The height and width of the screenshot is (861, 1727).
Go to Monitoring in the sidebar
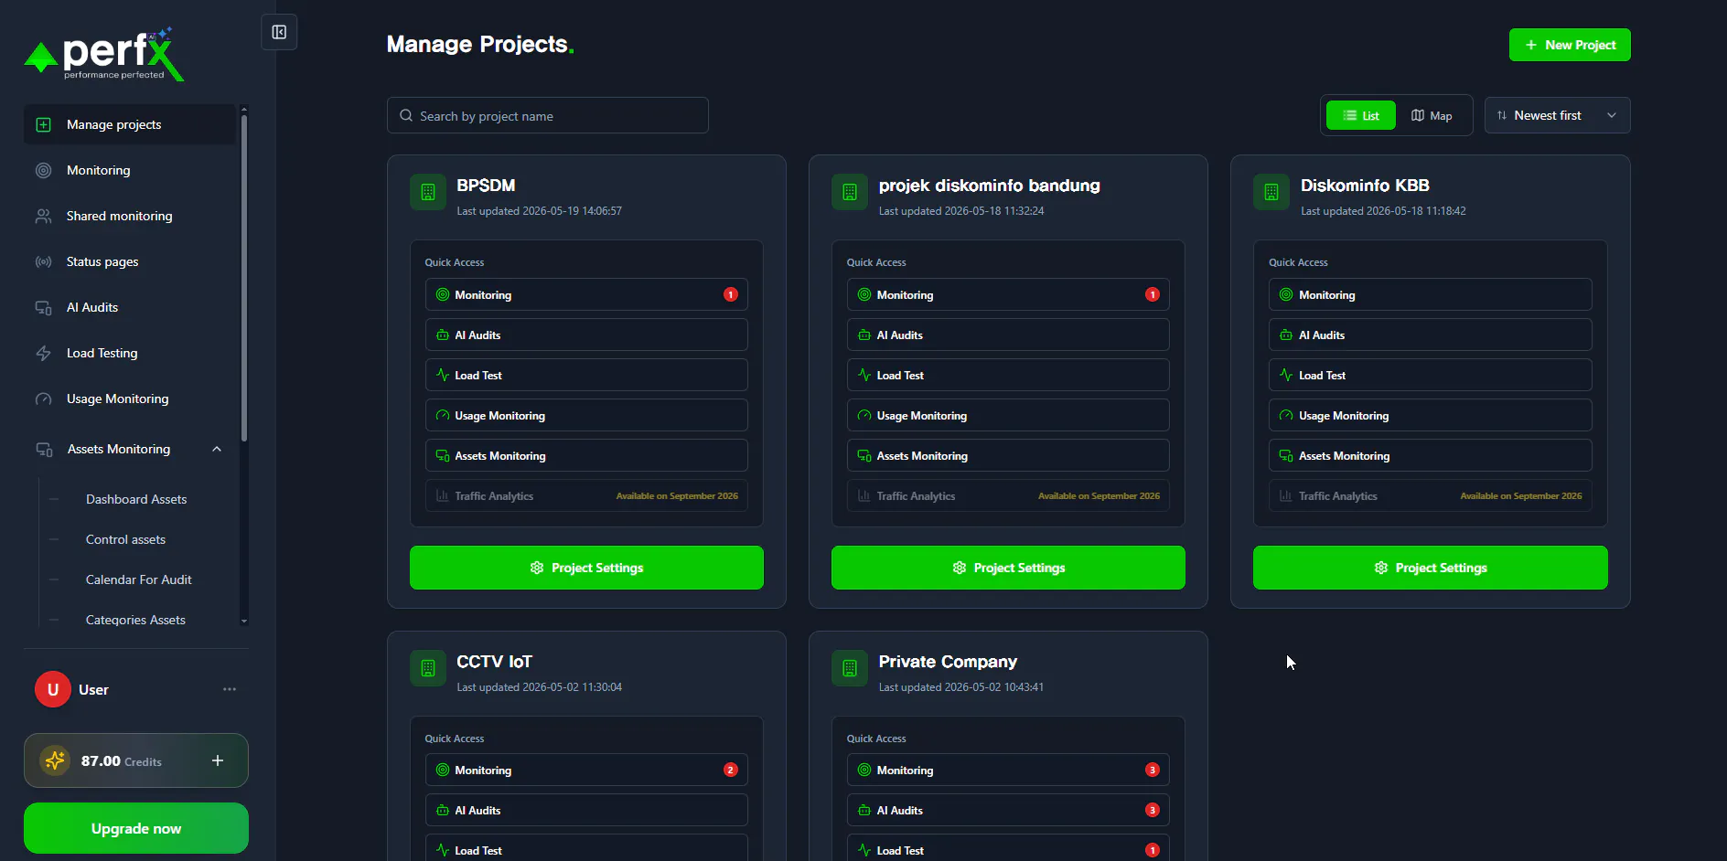point(130,170)
